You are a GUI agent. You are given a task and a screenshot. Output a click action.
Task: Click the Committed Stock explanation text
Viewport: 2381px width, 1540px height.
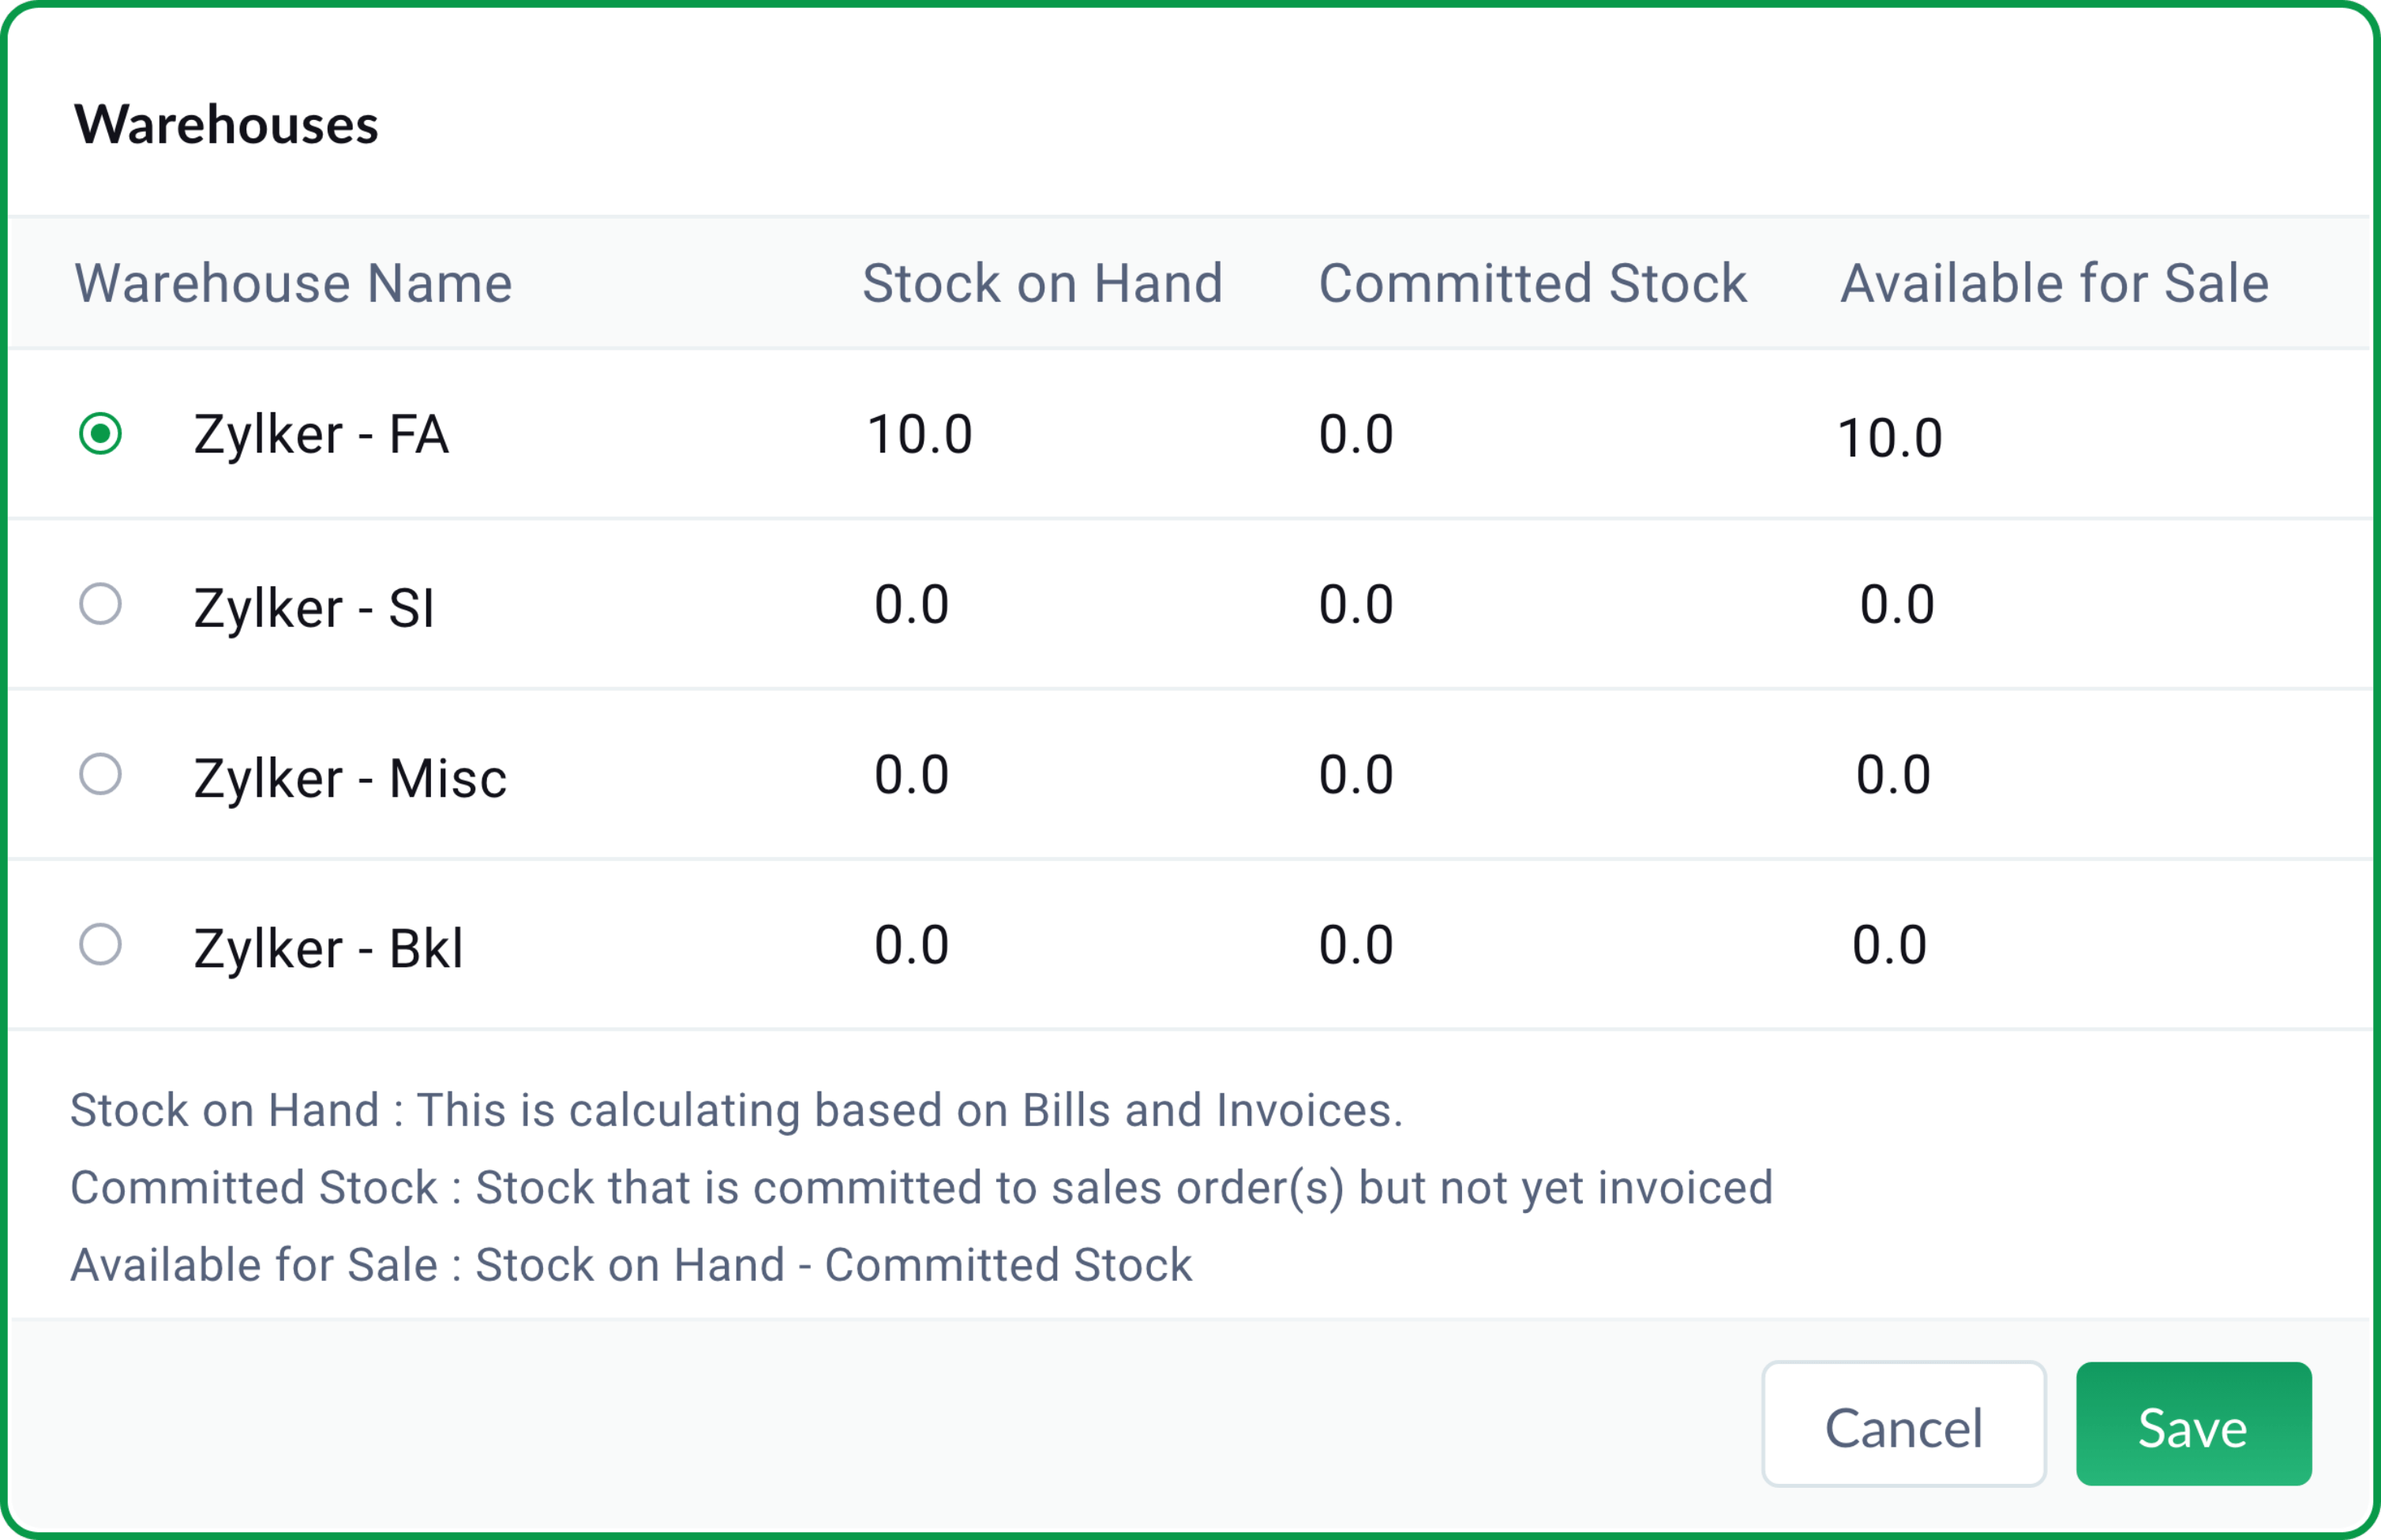tap(921, 1187)
